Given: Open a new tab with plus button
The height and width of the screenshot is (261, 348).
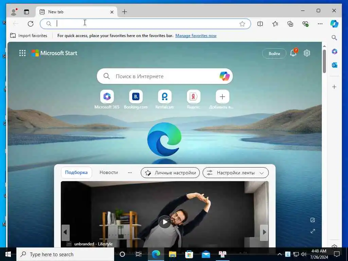Looking at the screenshot, I should (x=124, y=12).
